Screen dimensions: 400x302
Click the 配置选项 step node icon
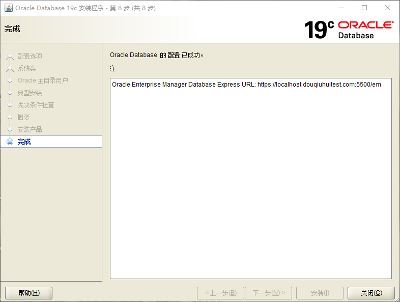pyautogui.click(x=10, y=56)
